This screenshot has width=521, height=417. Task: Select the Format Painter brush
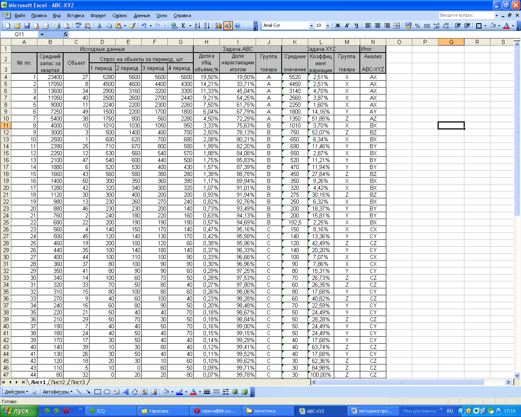tap(132, 26)
